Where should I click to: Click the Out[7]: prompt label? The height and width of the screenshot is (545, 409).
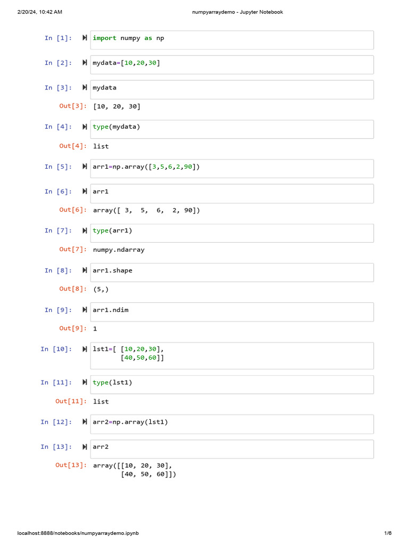pyautogui.click(x=72, y=249)
